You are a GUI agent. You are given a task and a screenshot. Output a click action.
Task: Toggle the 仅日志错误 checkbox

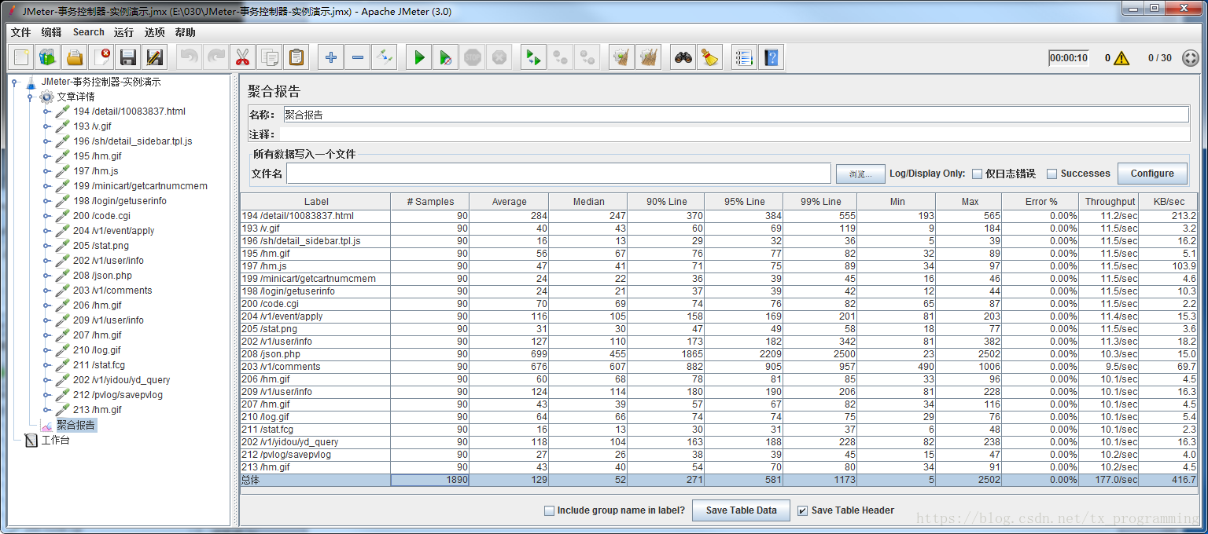(x=977, y=174)
